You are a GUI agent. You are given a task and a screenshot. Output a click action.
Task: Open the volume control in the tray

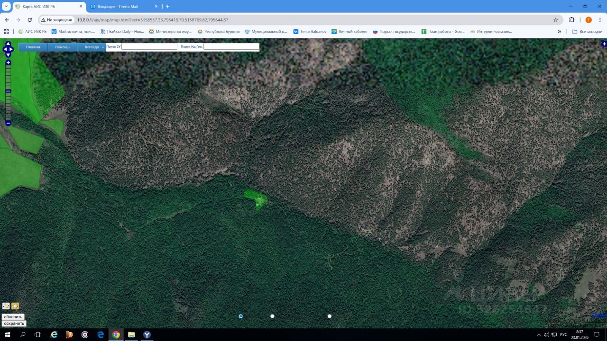546,334
